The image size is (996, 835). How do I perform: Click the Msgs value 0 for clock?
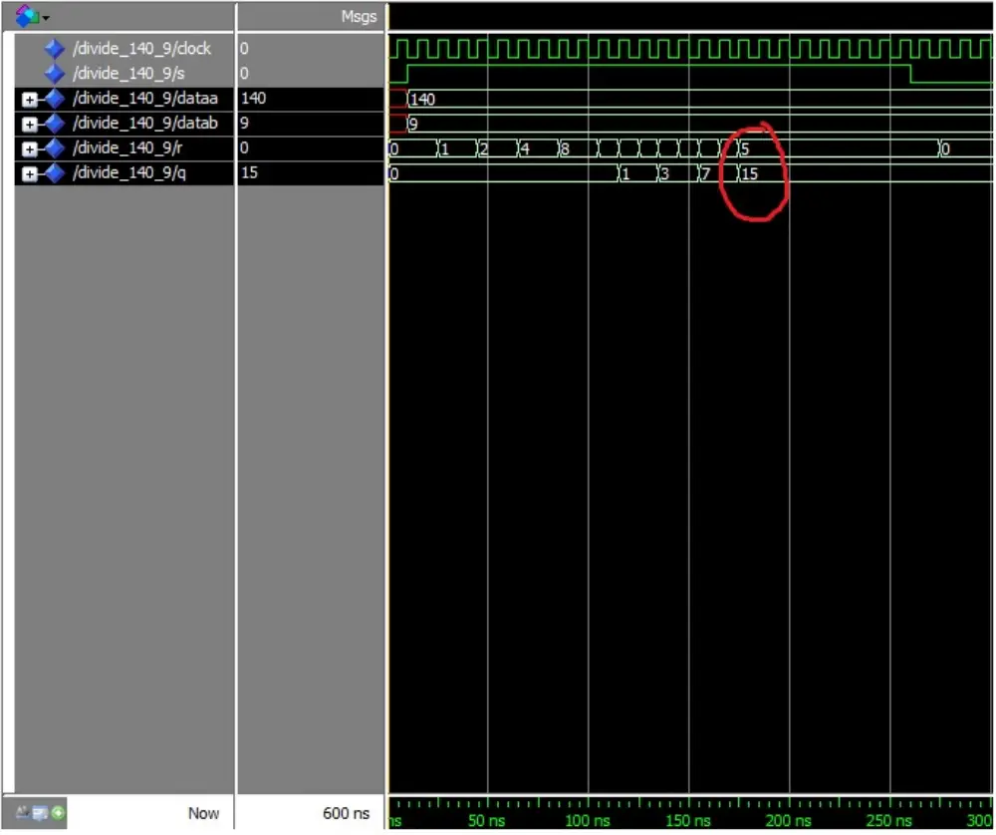click(245, 49)
